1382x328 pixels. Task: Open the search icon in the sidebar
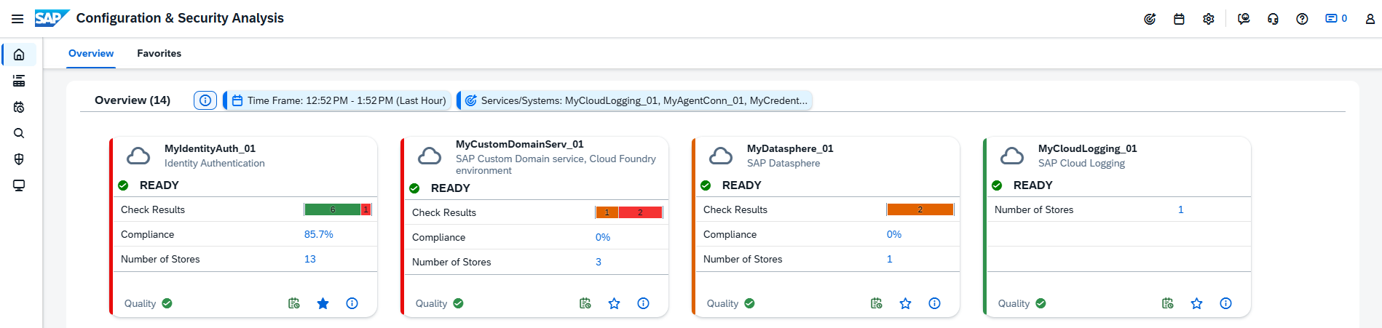tap(19, 133)
